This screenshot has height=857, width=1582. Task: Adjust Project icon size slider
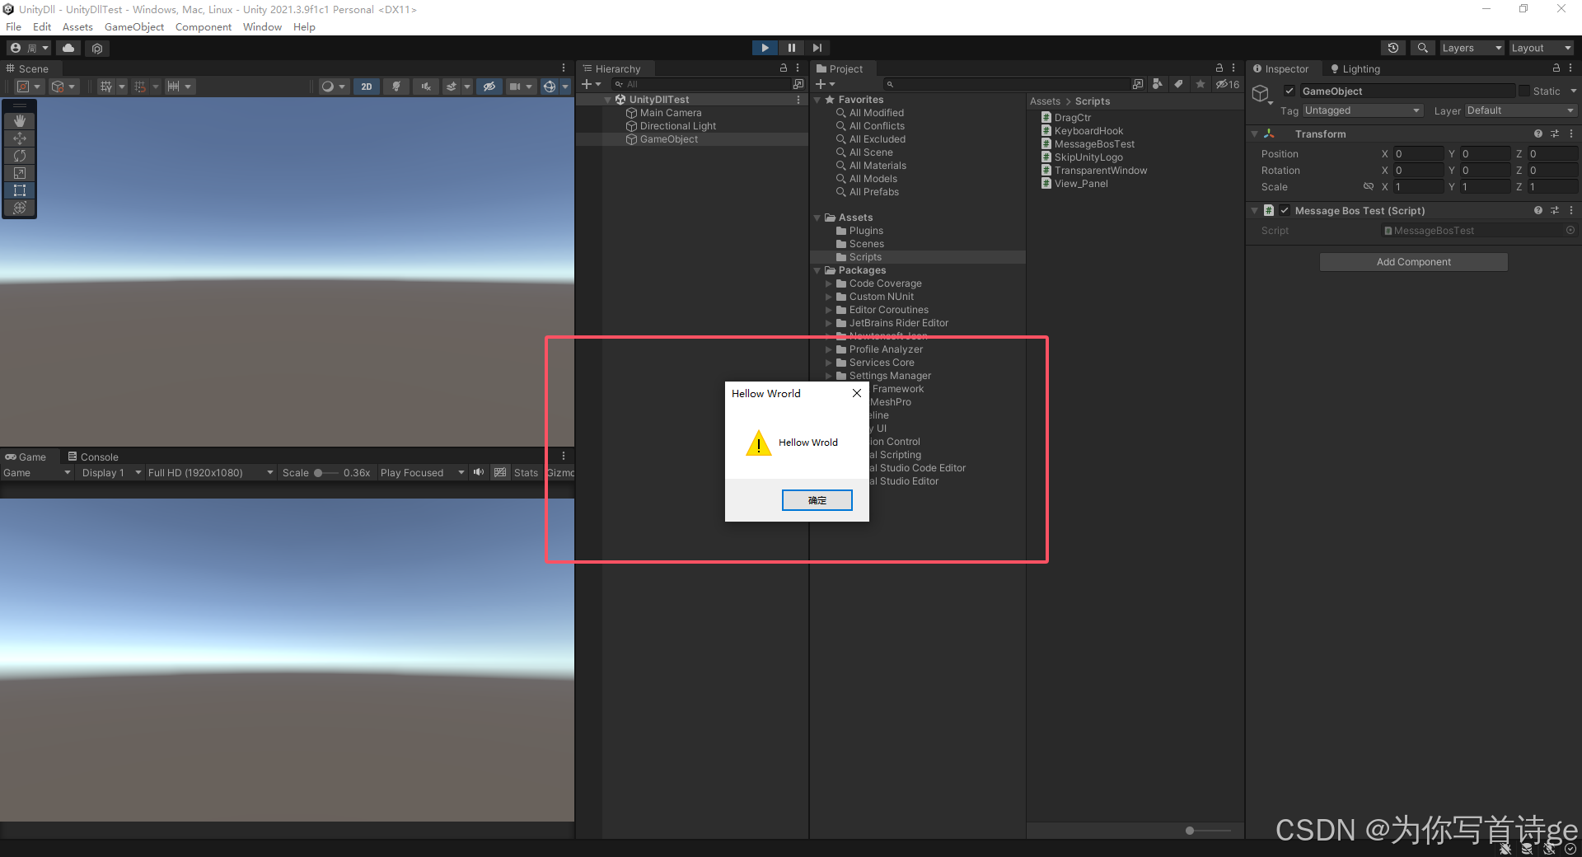pos(1208,831)
